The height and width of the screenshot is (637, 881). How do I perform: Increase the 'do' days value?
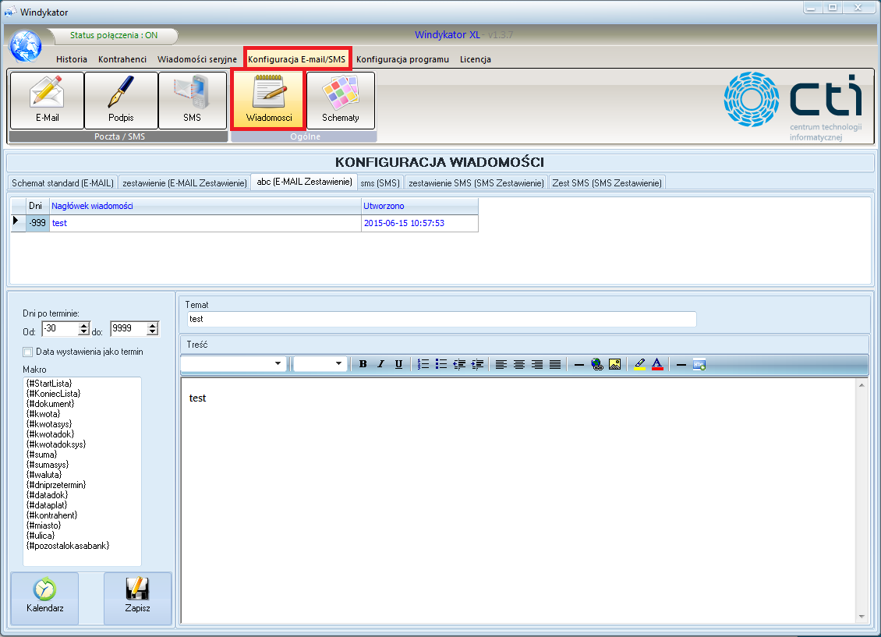(152, 325)
